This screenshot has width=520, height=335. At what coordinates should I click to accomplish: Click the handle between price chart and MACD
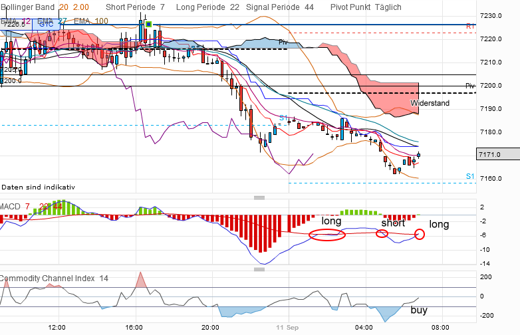pos(259,197)
